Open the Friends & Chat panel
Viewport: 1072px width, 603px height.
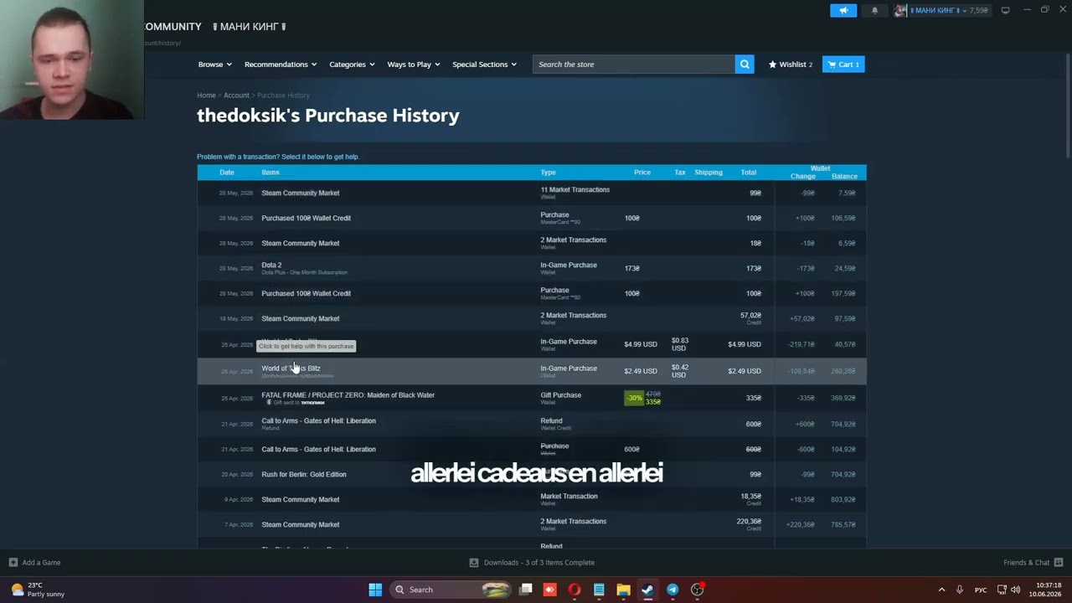tap(1033, 563)
